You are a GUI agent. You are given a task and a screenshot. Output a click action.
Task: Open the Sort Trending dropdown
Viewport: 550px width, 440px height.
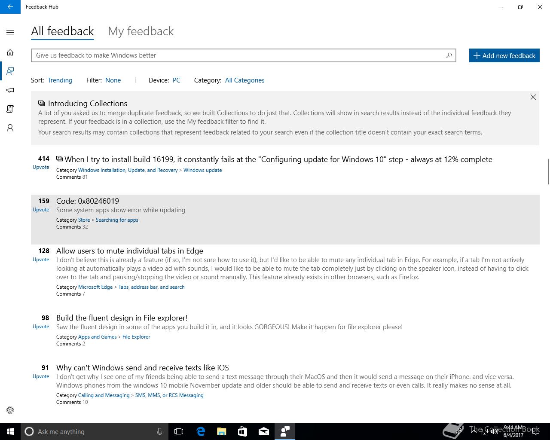tap(60, 80)
